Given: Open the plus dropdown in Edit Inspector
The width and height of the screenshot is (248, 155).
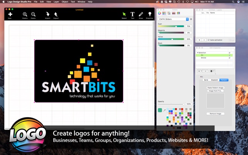Looking at the screenshot, I should point(200,71).
